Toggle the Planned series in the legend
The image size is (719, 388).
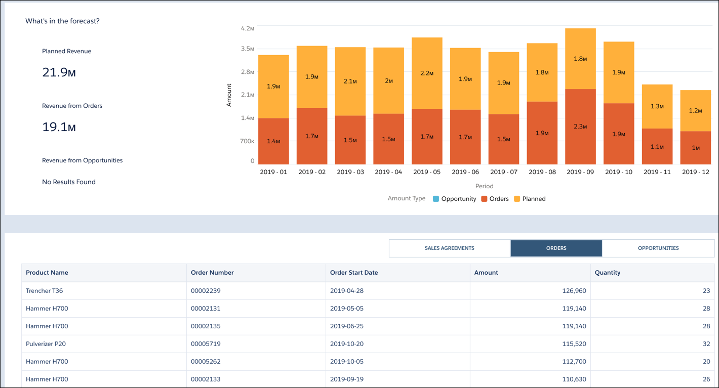click(535, 198)
